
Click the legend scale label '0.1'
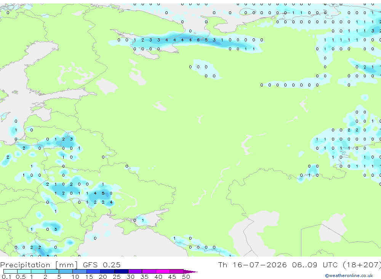point(6,277)
